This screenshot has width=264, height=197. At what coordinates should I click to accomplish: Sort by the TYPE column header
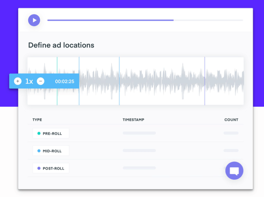[37, 120]
